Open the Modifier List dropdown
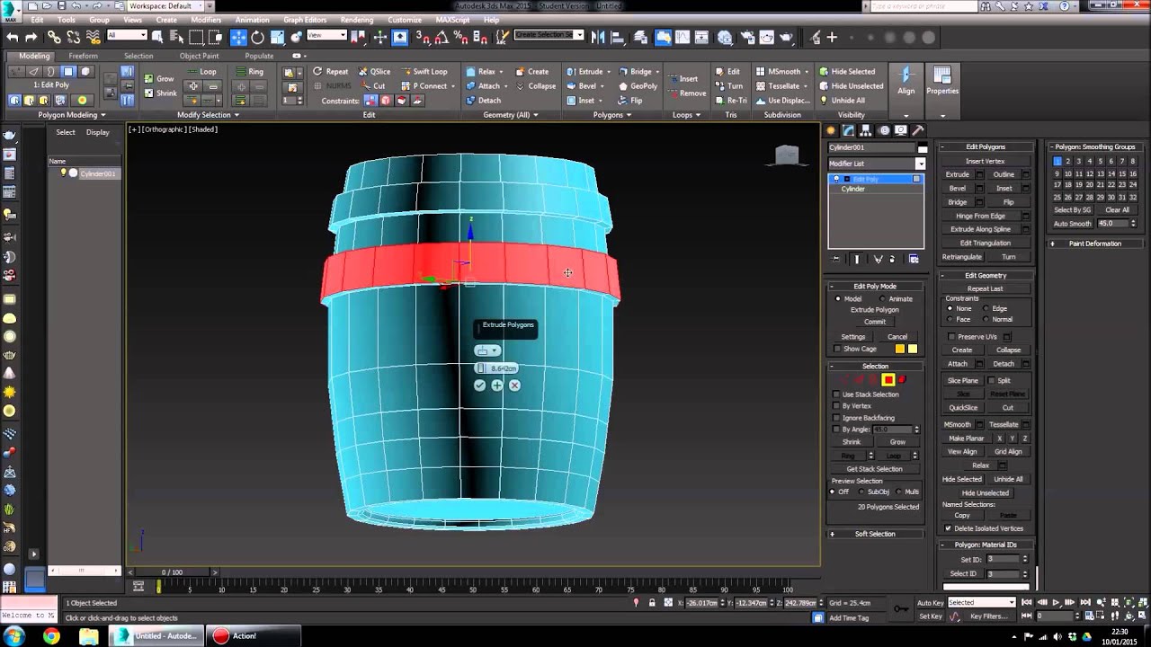The width and height of the screenshot is (1151, 647). pyautogui.click(x=876, y=164)
